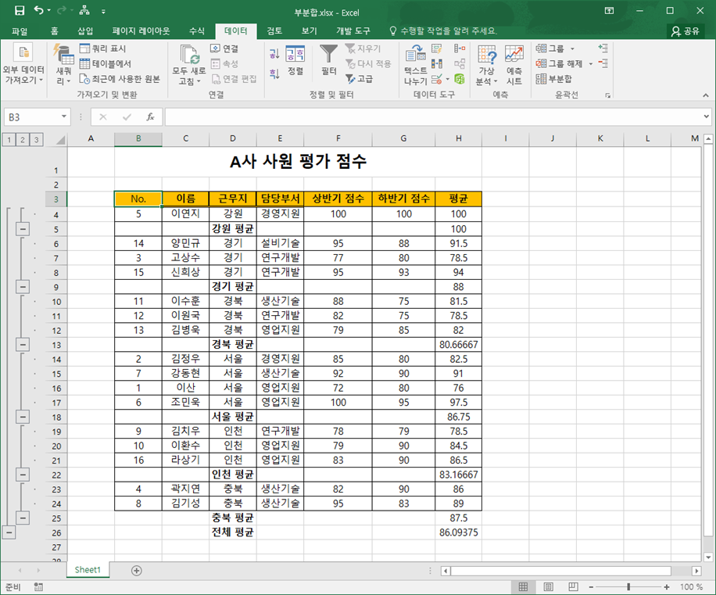This screenshot has height=595, width=716.
Task: Click the 쿼리 표시 (Show Queries) icon
Action: (x=84, y=48)
